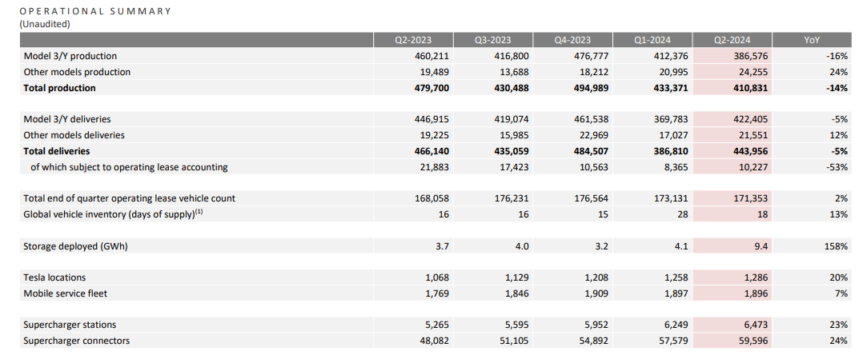Select cell value 460,211
867x363 pixels.
tap(431, 56)
